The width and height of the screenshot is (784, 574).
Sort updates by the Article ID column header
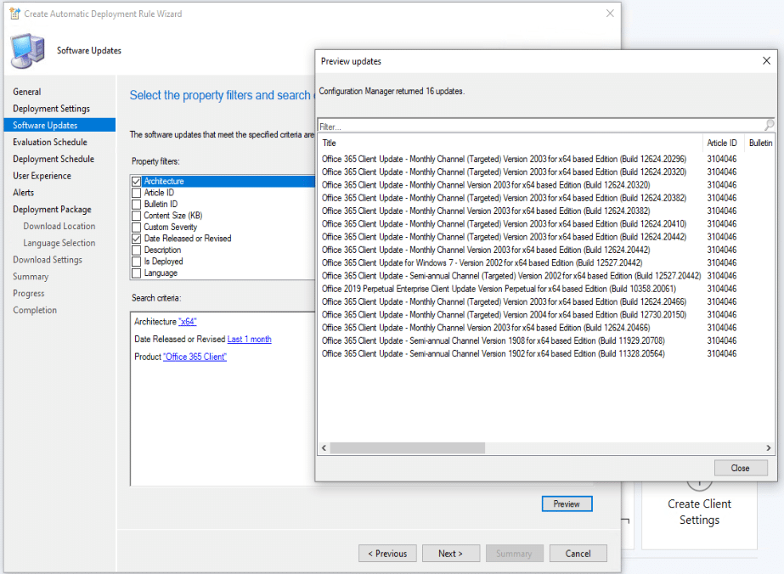click(722, 143)
